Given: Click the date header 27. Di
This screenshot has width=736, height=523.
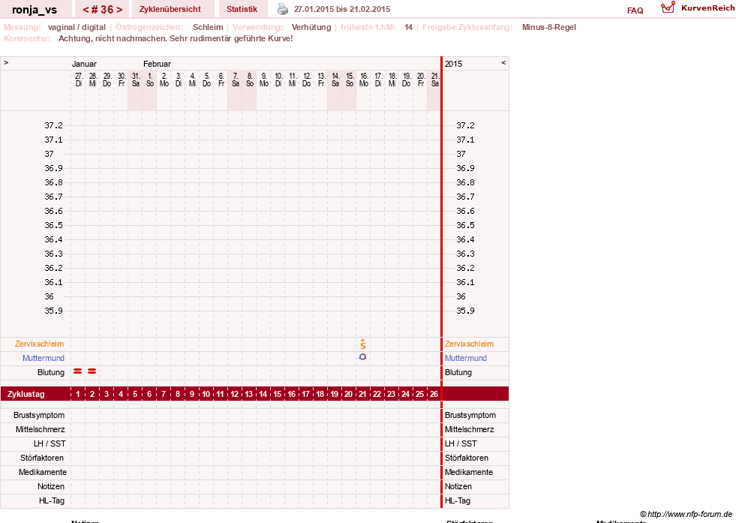Looking at the screenshot, I should 78,80.
